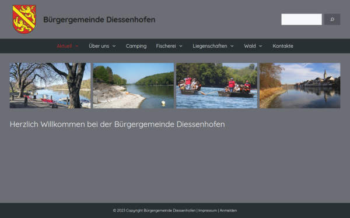
Task: Click into the search input field
Action: click(x=302, y=19)
